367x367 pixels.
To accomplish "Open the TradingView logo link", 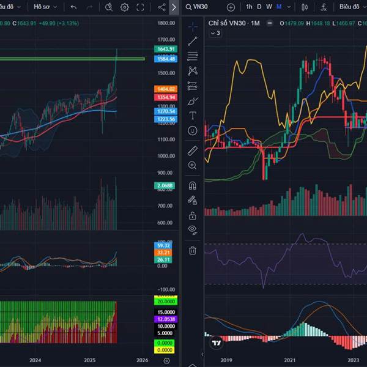I will coord(217,343).
